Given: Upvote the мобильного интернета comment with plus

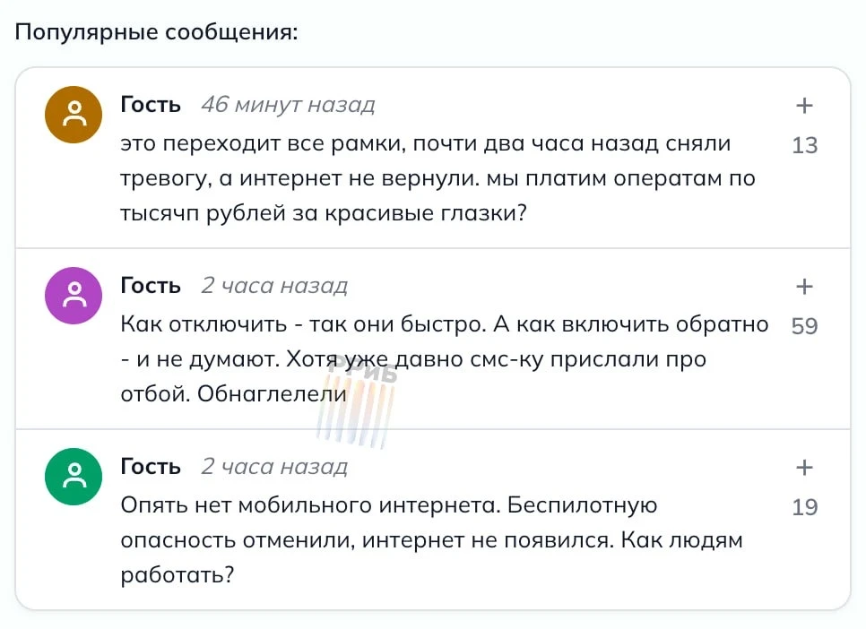Looking at the screenshot, I should point(804,467).
